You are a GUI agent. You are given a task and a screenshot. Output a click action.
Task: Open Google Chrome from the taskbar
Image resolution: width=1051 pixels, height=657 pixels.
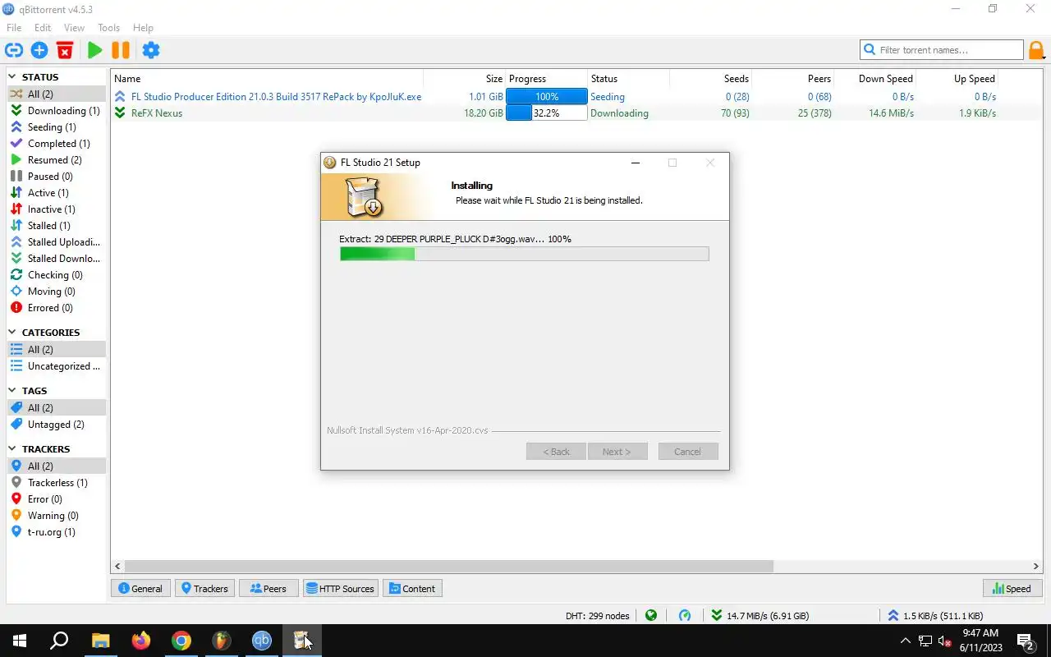181,641
